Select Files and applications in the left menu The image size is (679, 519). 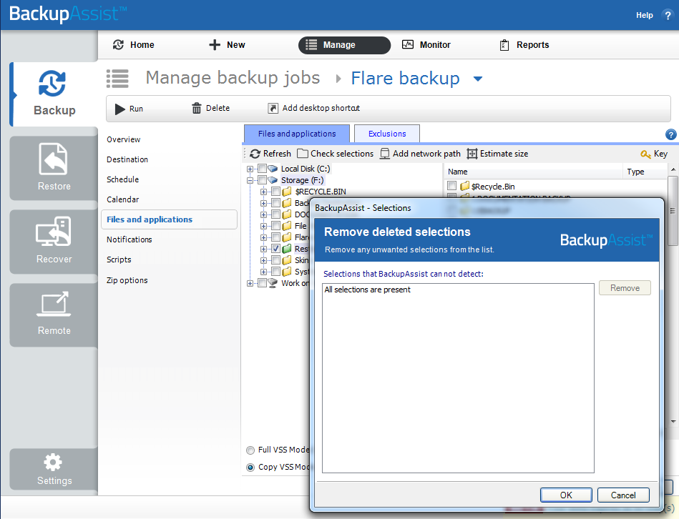169,219
